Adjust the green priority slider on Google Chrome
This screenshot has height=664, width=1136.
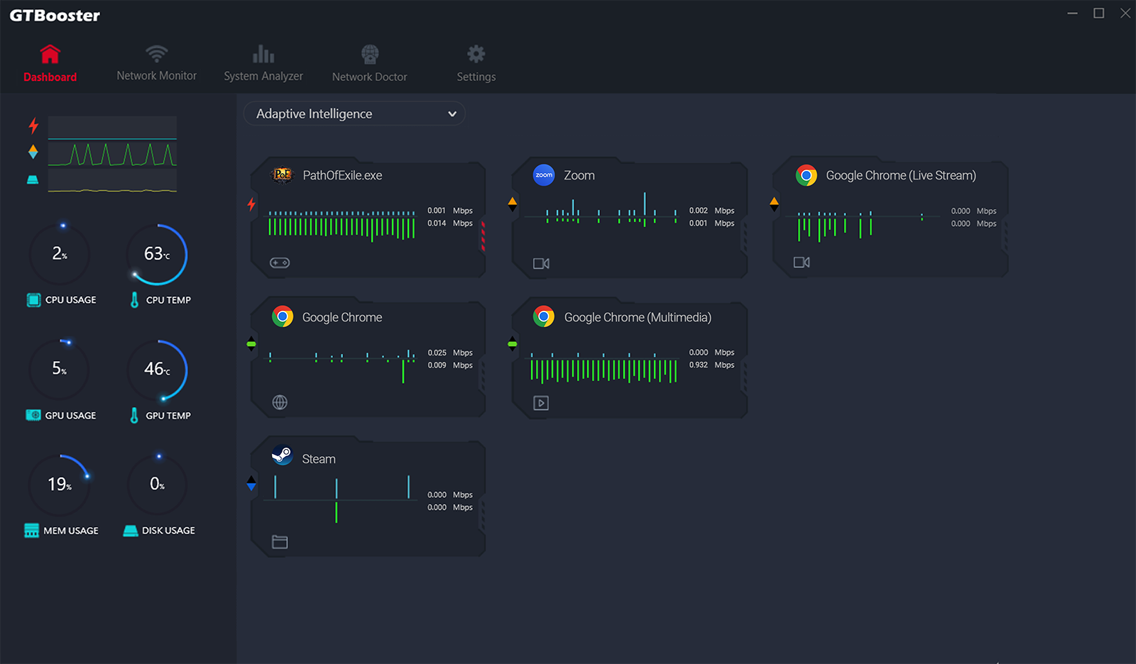point(251,344)
